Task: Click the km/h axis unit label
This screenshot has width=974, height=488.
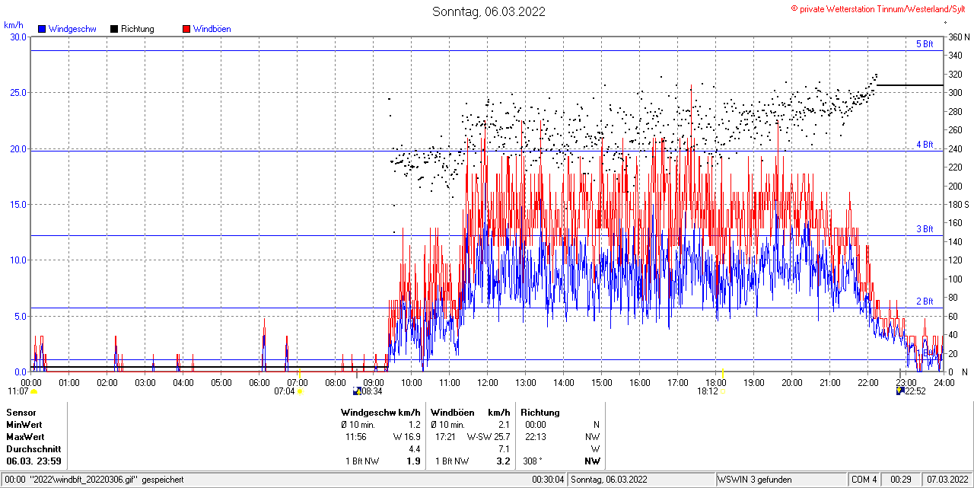Action: [14, 25]
